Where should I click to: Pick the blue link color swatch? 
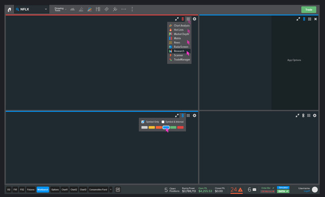pyautogui.click(x=166, y=127)
